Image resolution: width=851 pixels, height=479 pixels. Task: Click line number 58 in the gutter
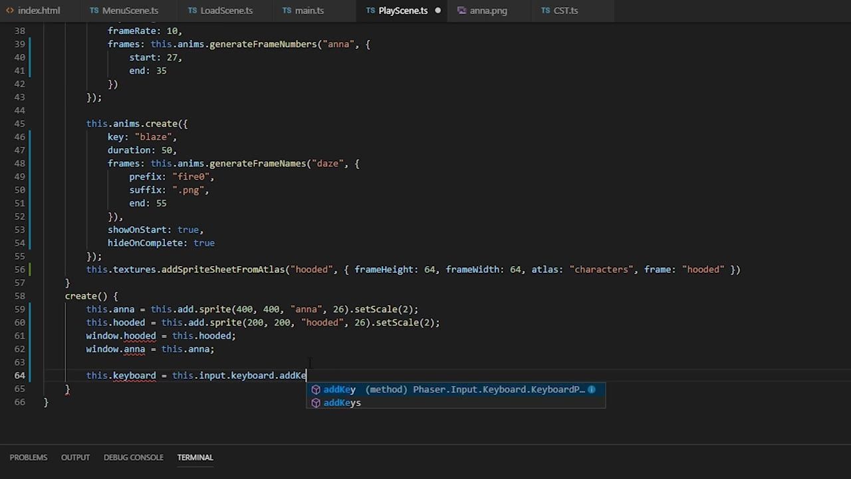click(19, 296)
